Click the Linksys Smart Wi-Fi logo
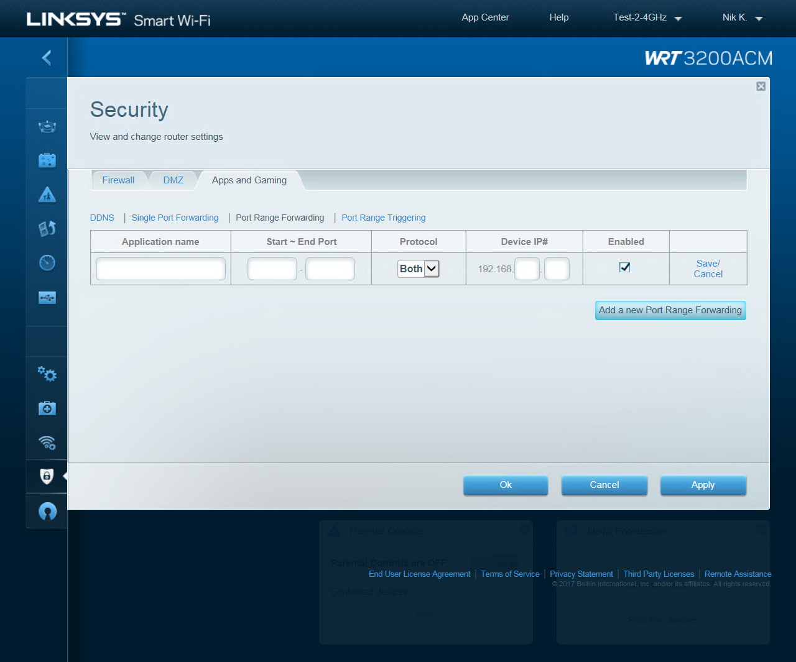Image resolution: width=796 pixels, height=662 pixels. click(x=118, y=19)
